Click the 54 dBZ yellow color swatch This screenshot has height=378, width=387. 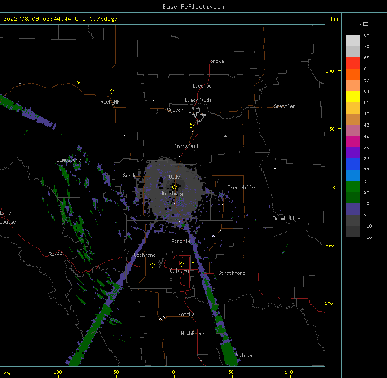click(353, 97)
